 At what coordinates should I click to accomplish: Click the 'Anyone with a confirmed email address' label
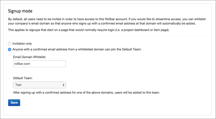point(77,49)
